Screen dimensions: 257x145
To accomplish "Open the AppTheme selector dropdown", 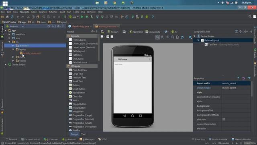I will point(136,32).
